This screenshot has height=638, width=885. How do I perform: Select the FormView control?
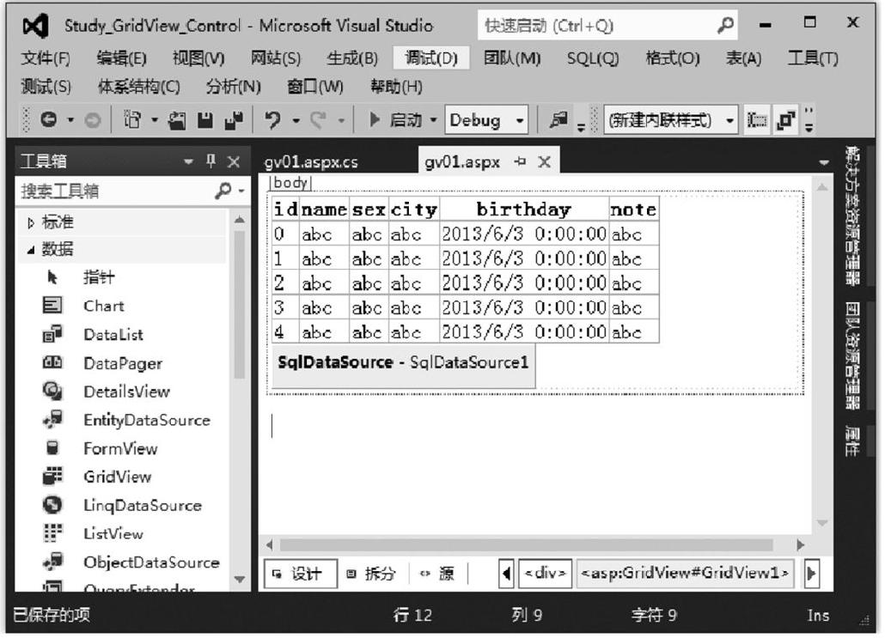pos(120,448)
